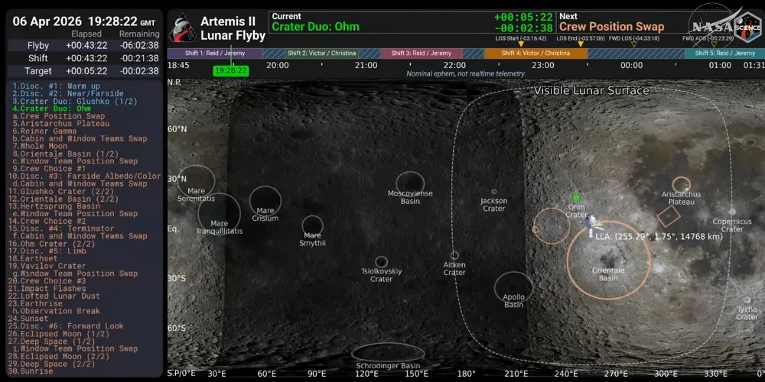Click the Next 'Crew Position Swap' label

[x=611, y=27]
